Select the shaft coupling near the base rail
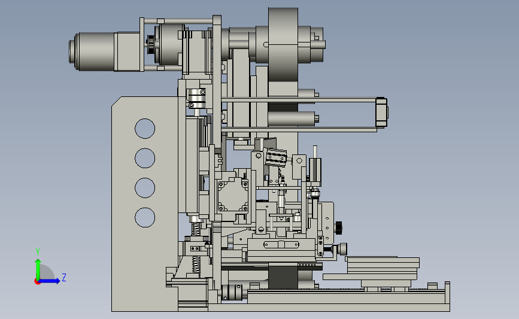The height and width of the screenshot is (319, 519). click(x=233, y=292)
